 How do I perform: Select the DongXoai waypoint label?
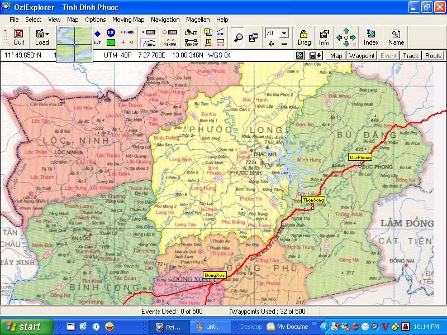pos(215,275)
